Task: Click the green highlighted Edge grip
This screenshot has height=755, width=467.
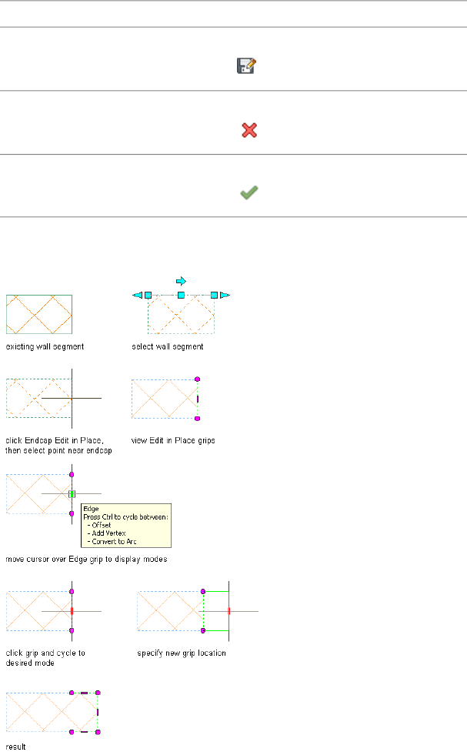Action: (72, 493)
